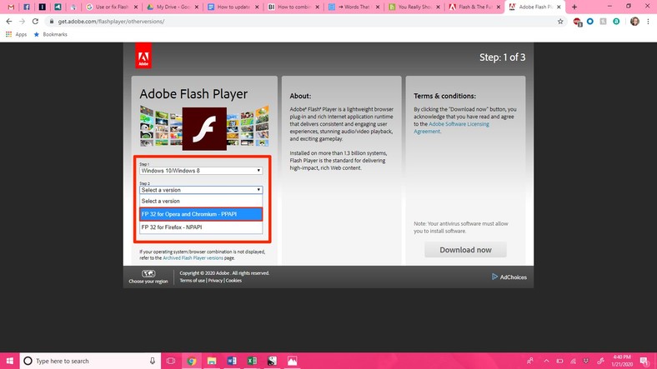Collapse the 'Select a version' dropdown
Image resolution: width=657 pixels, height=369 pixels.
coord(201,190)
